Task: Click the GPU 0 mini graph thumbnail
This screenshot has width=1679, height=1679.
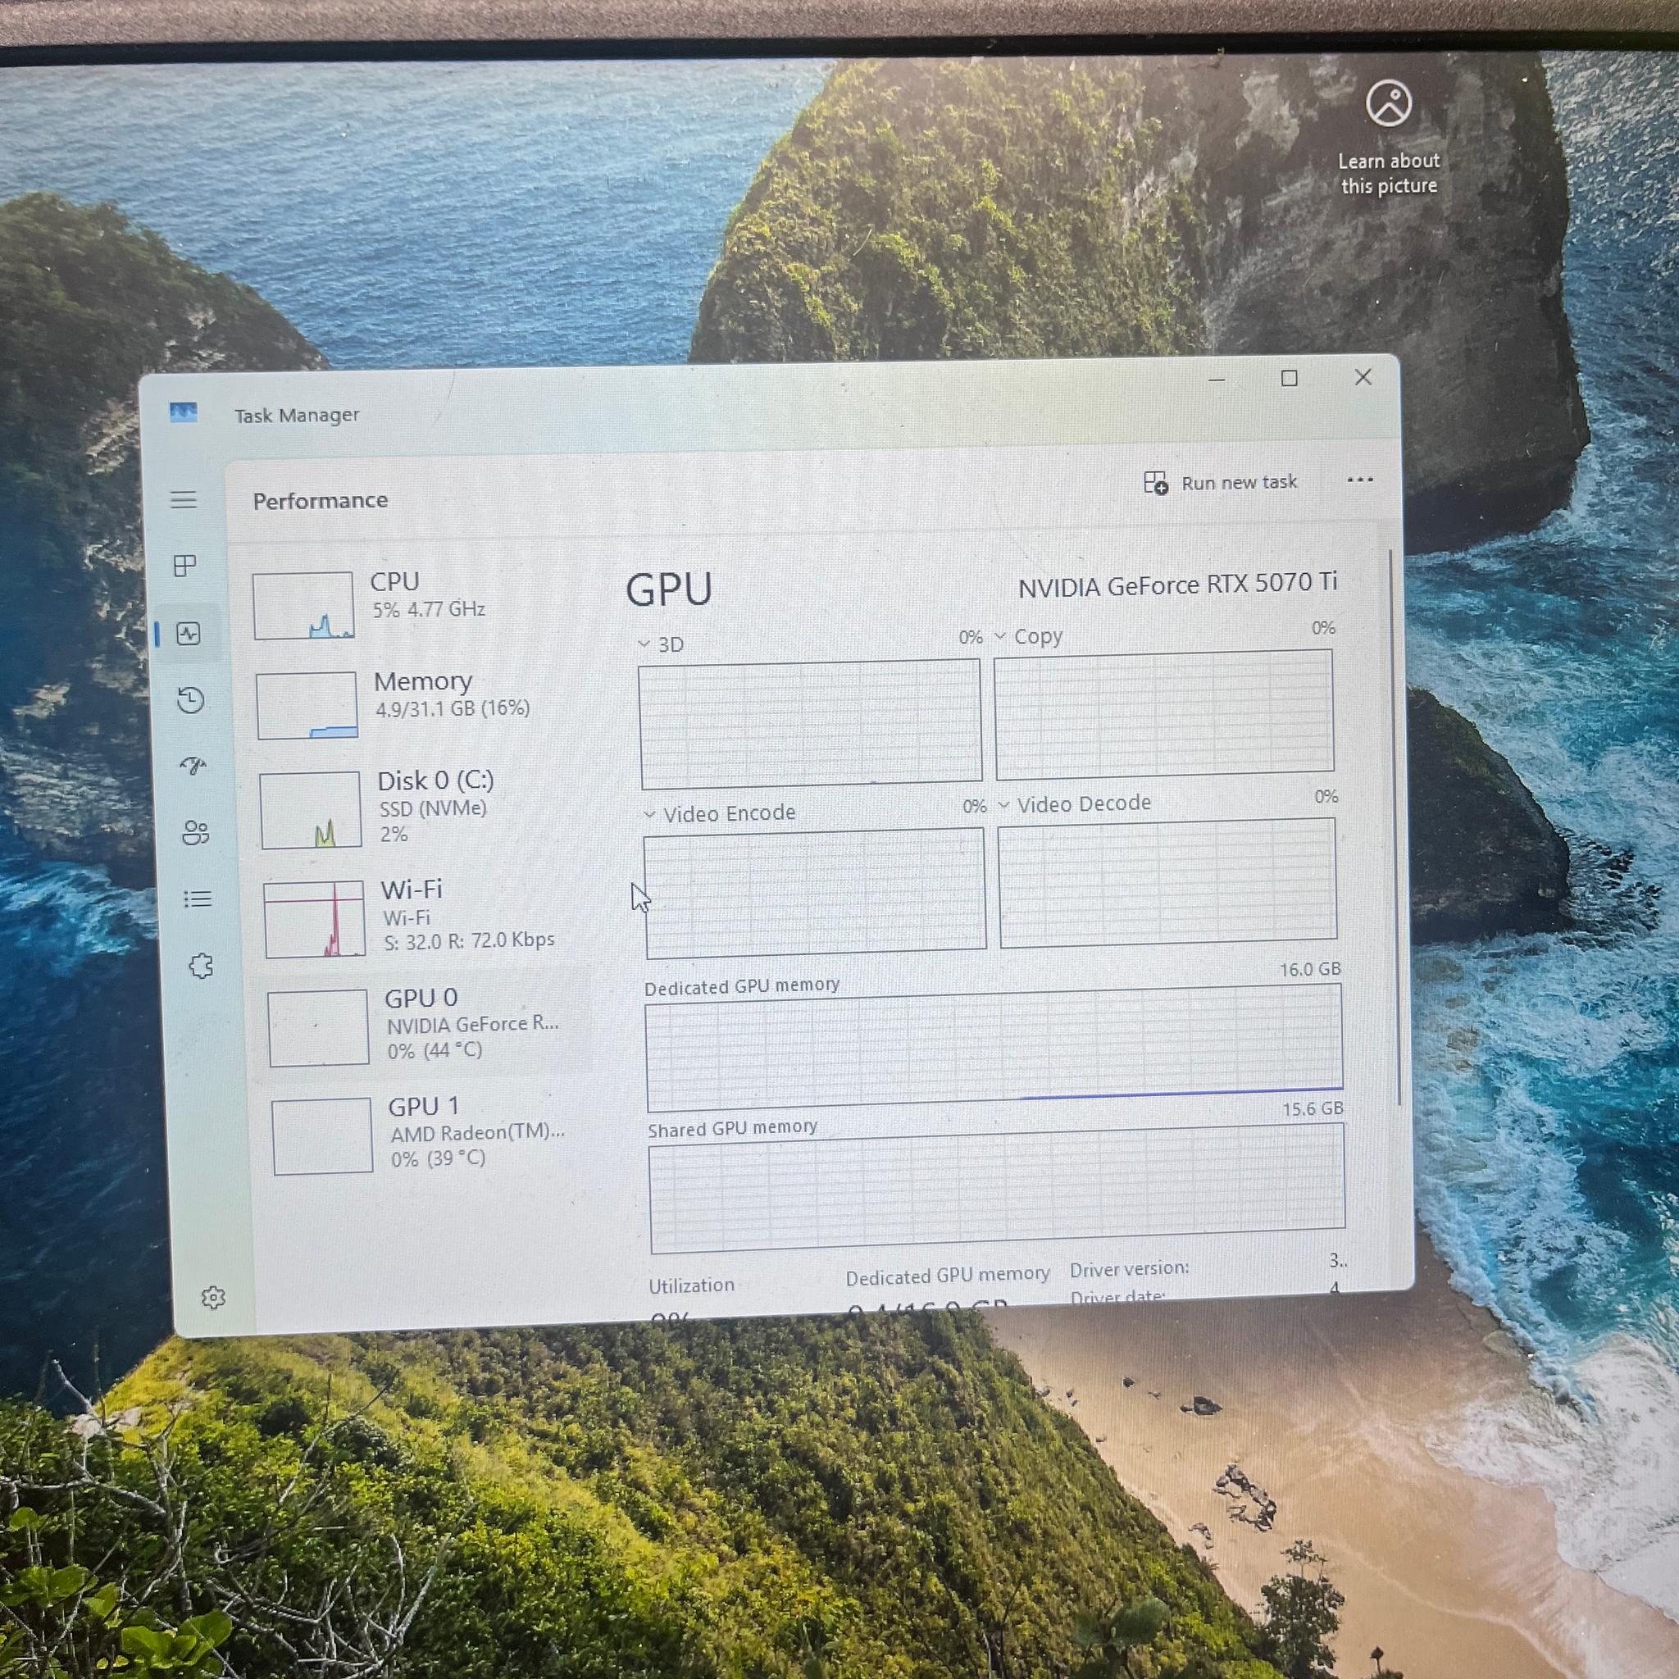Action: [x=318, y=1027]
